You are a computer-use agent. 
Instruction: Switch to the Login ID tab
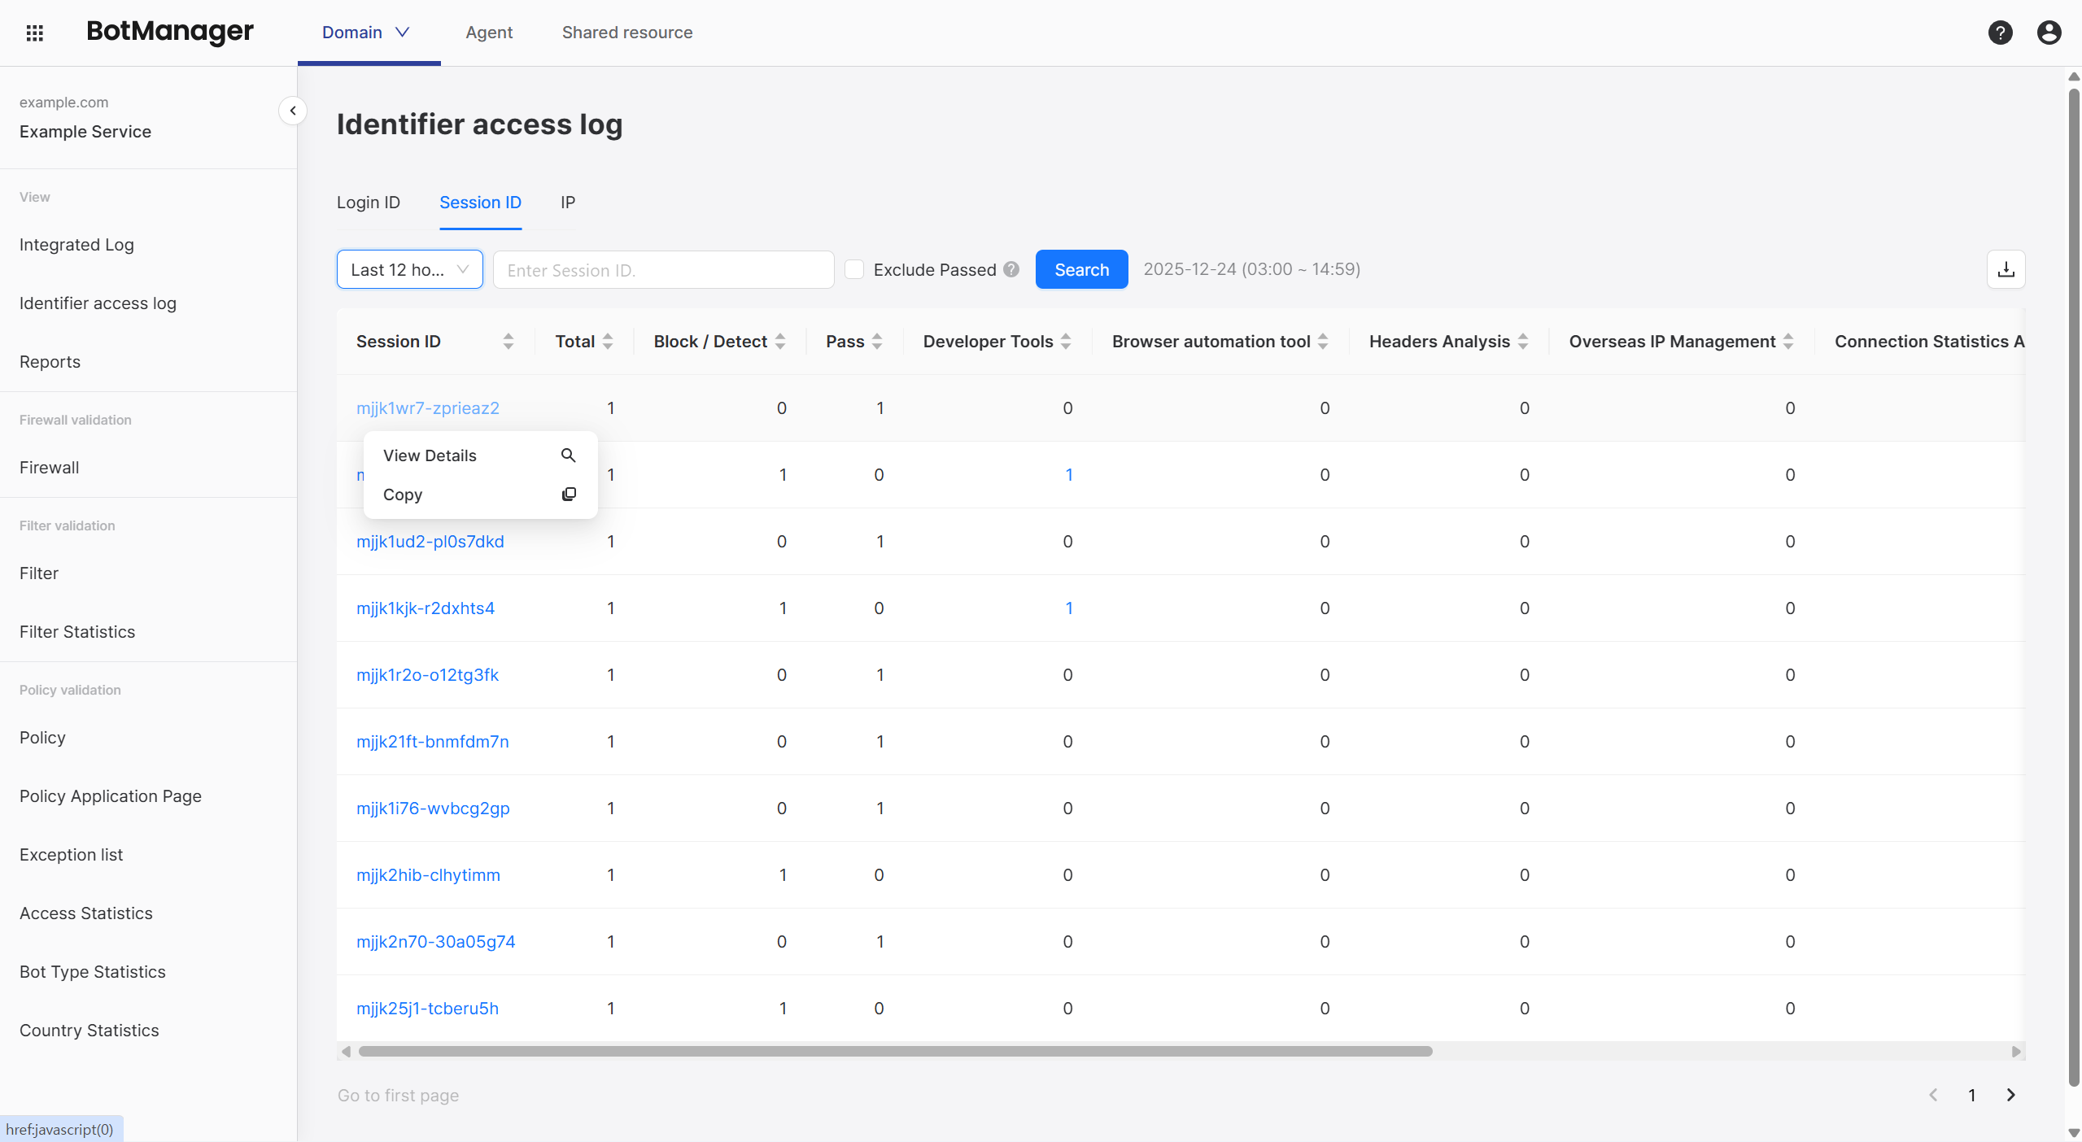pyautogui.click(x=369, y=203)
